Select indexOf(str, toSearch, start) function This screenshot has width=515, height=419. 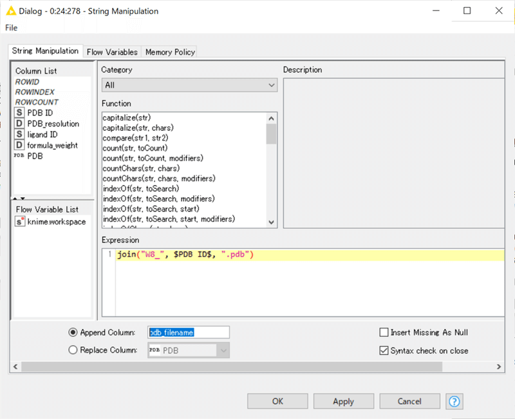[151, 209]
